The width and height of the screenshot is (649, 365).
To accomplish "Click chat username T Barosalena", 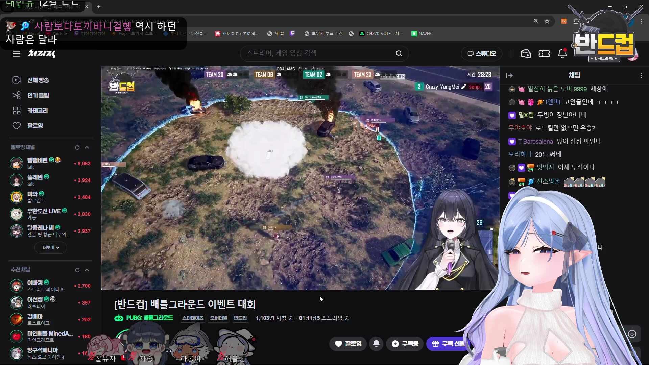I will point(535,142).
